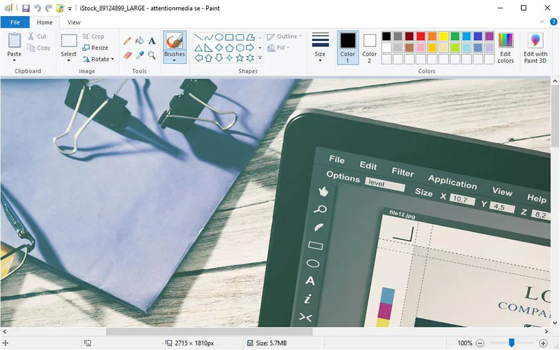Pick the Eraser tool
This screenshot has width=560, height=350.
(x=127, y=55)
